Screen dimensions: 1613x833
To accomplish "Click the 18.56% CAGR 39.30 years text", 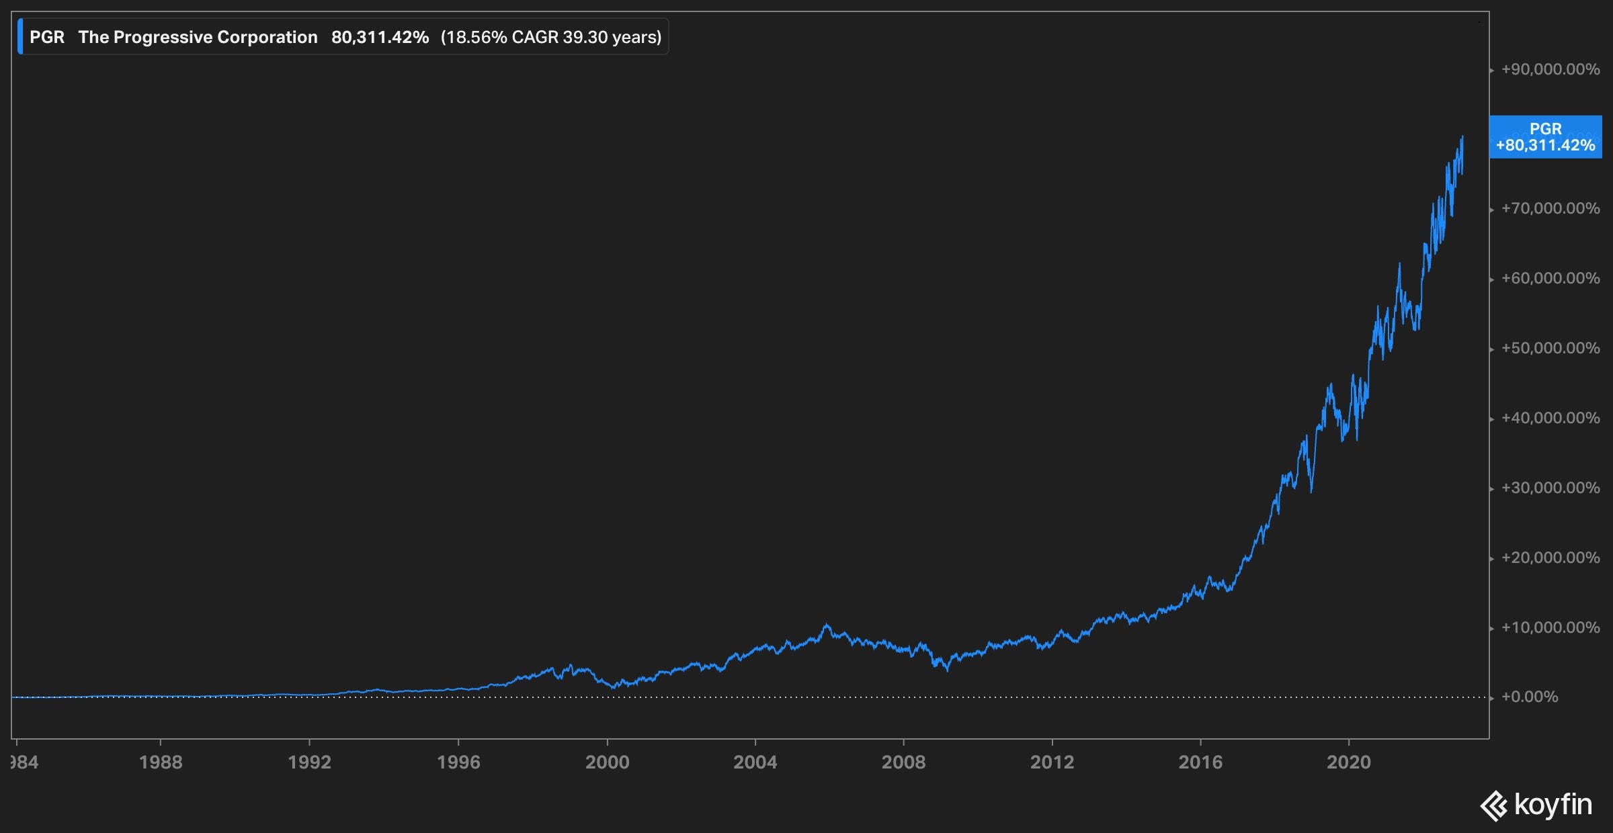I will (x=551, y=37).
